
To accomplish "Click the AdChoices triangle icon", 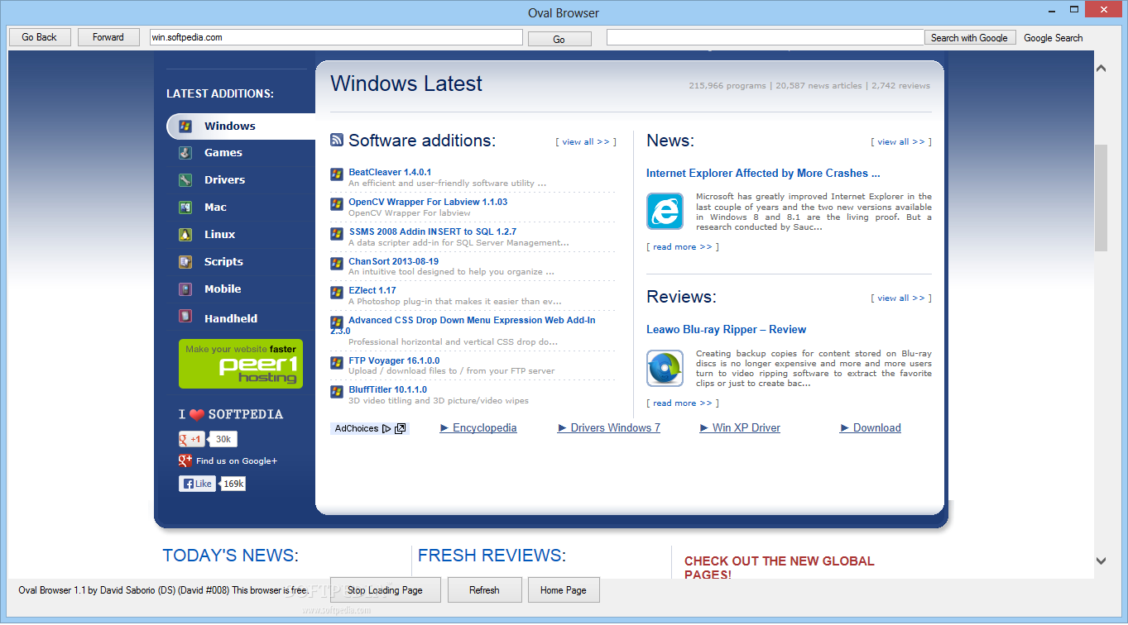I will tap(386, 428).
